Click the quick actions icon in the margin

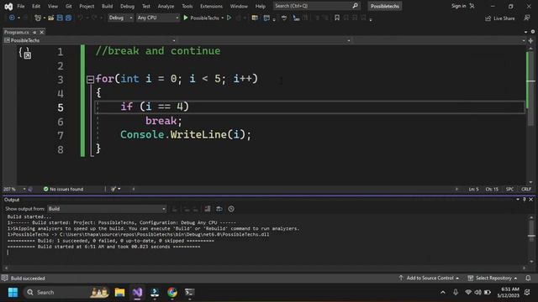point(25,54)
